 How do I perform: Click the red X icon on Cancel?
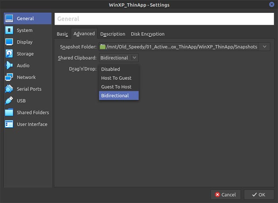(x=217, y=195)
